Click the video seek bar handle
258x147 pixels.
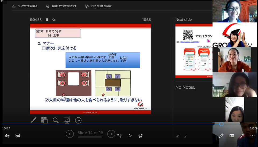click(221, 124)
